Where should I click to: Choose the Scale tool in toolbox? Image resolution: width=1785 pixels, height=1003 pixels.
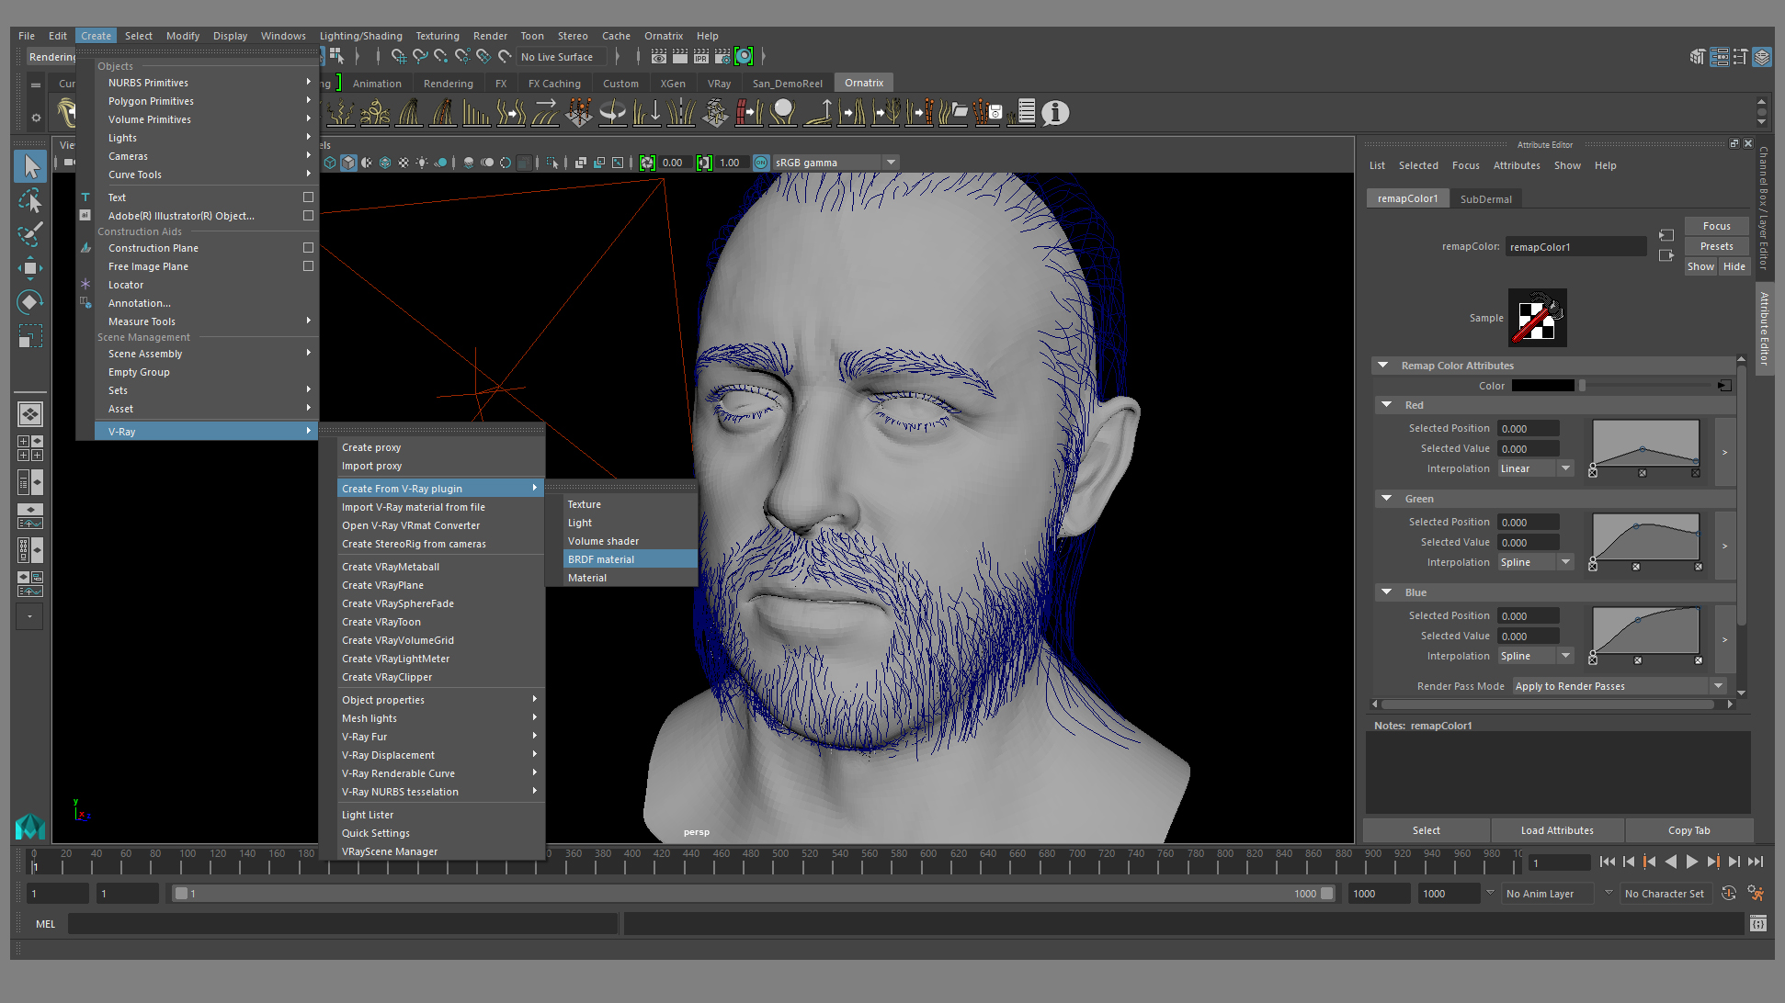tap(30, 336)
